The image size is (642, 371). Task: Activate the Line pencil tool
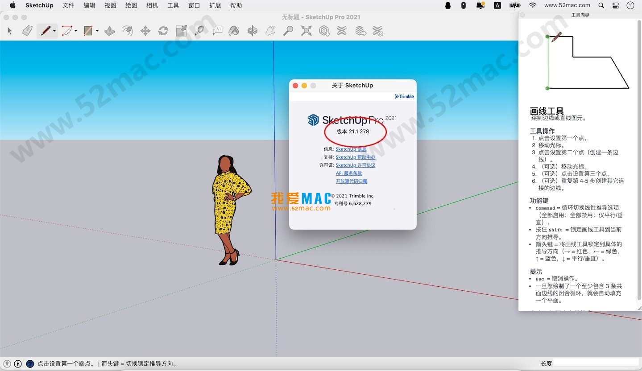click(x=45, y=31)
